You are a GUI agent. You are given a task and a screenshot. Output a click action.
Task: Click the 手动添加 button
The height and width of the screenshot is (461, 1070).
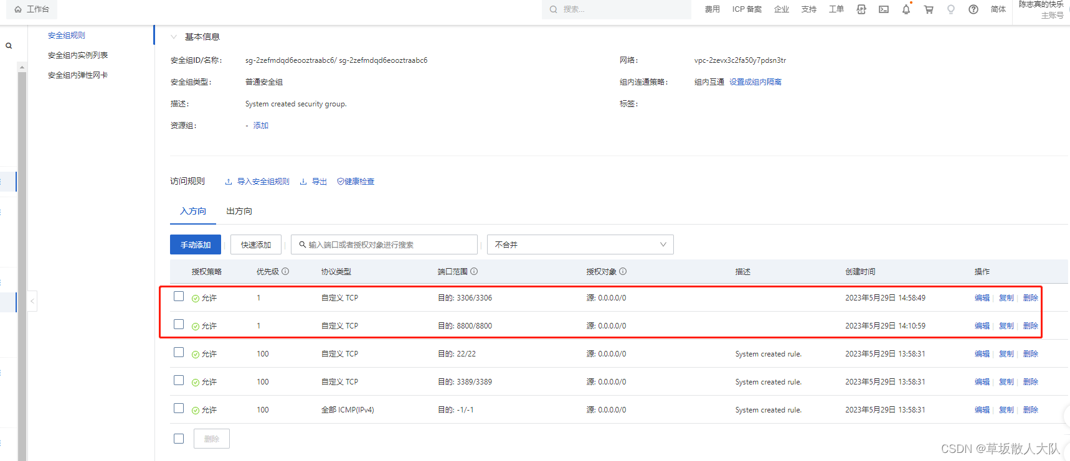pyautogui.click(x=196, y=244)
